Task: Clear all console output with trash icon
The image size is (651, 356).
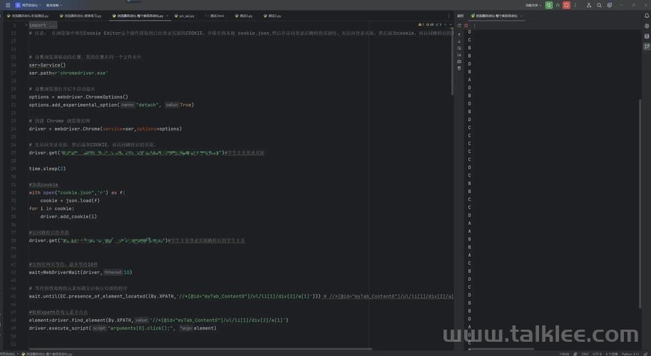Action: pyautogui.click(x=459, y=68)
